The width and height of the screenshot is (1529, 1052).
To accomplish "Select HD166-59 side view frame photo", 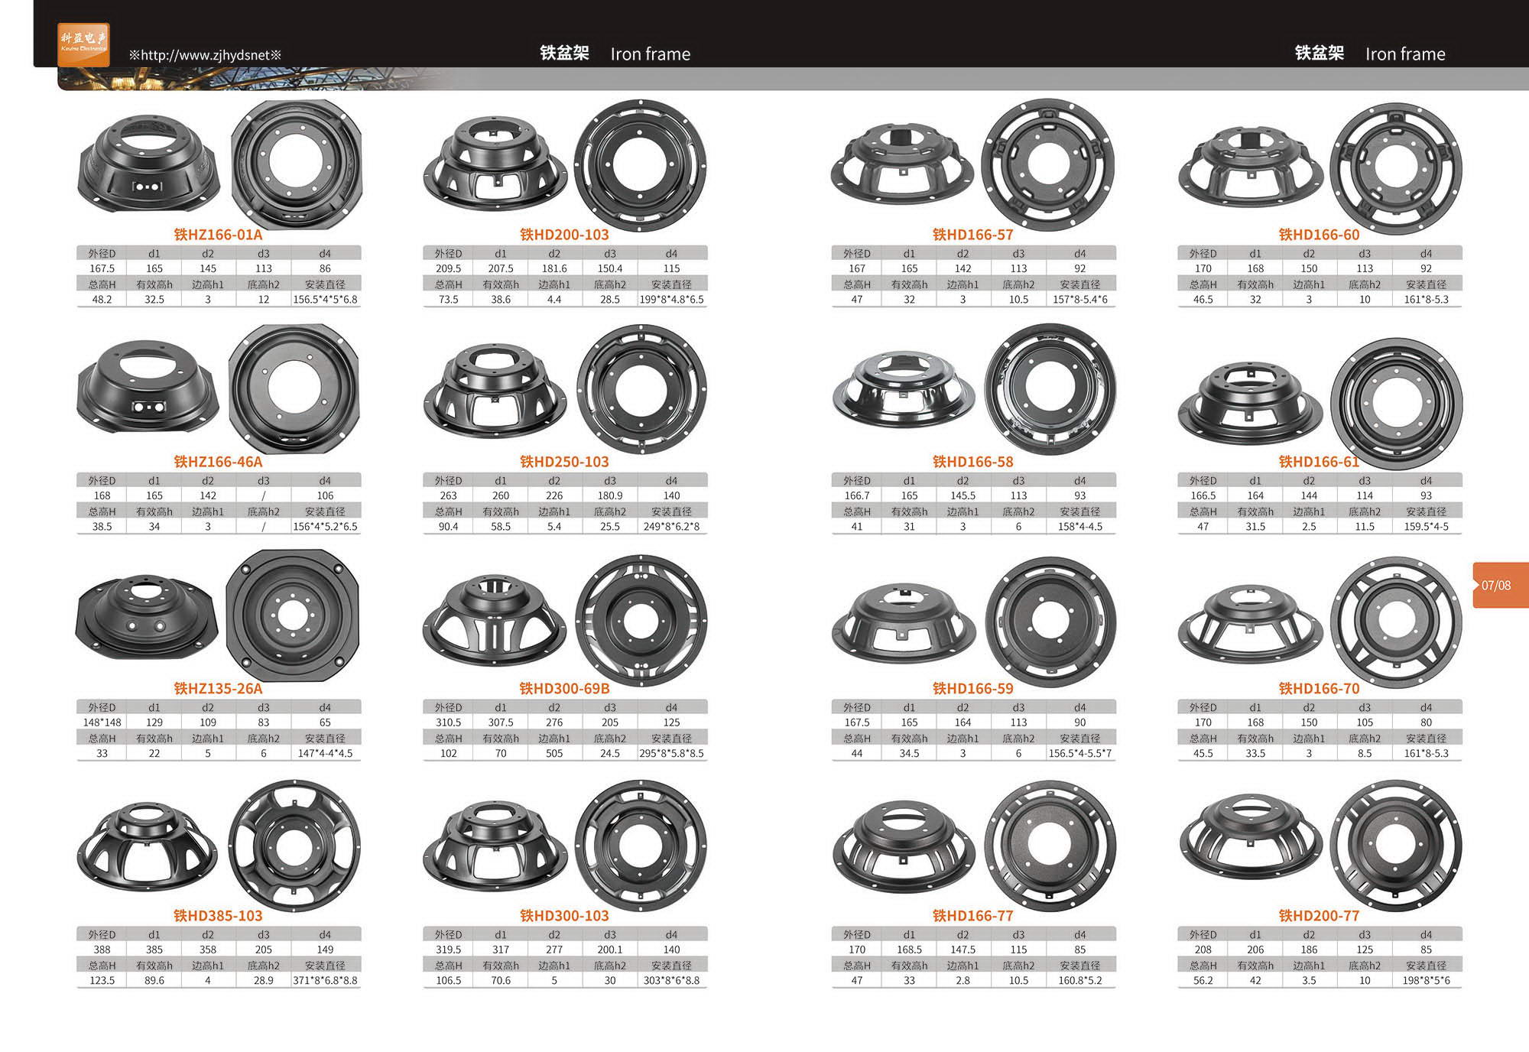I will (x=904, y=623).
